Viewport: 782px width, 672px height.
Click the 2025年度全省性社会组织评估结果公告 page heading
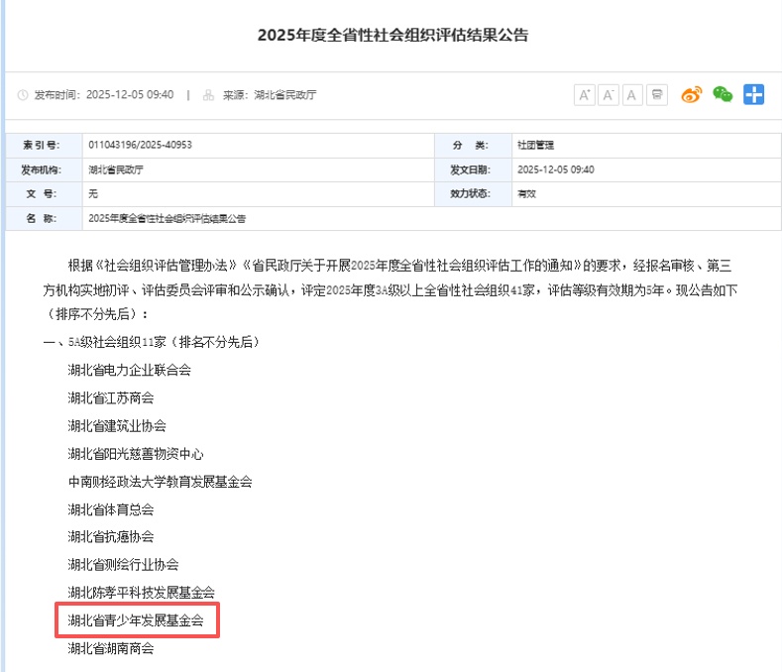click(x=393, y=36)
